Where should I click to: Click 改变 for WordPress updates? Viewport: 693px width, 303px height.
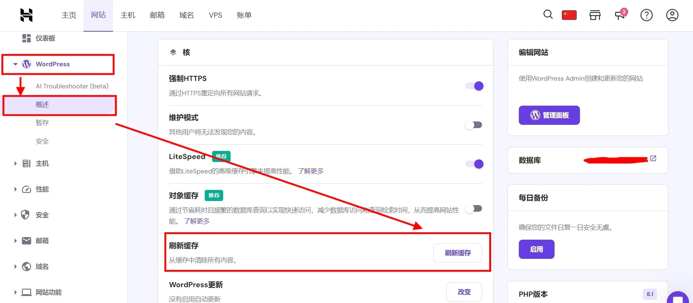[464, 292]
